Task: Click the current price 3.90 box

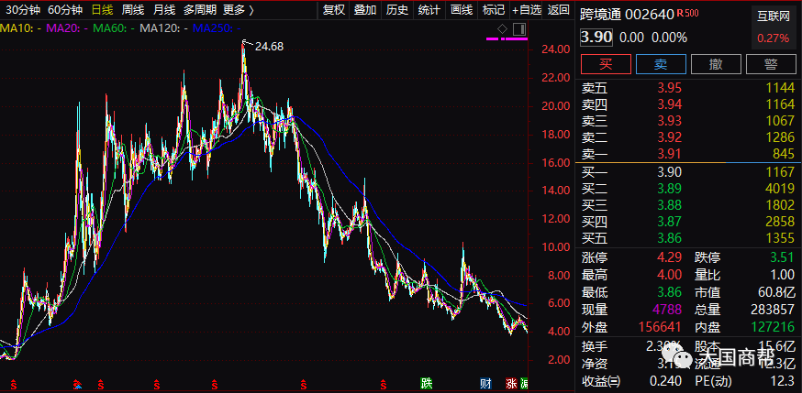Action: [x=596, y=38]
